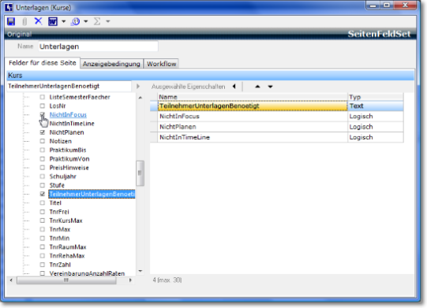Viewport: 427px width, 308px height.
Task: Click the NichtInFocus tree link
Action: 68,115
